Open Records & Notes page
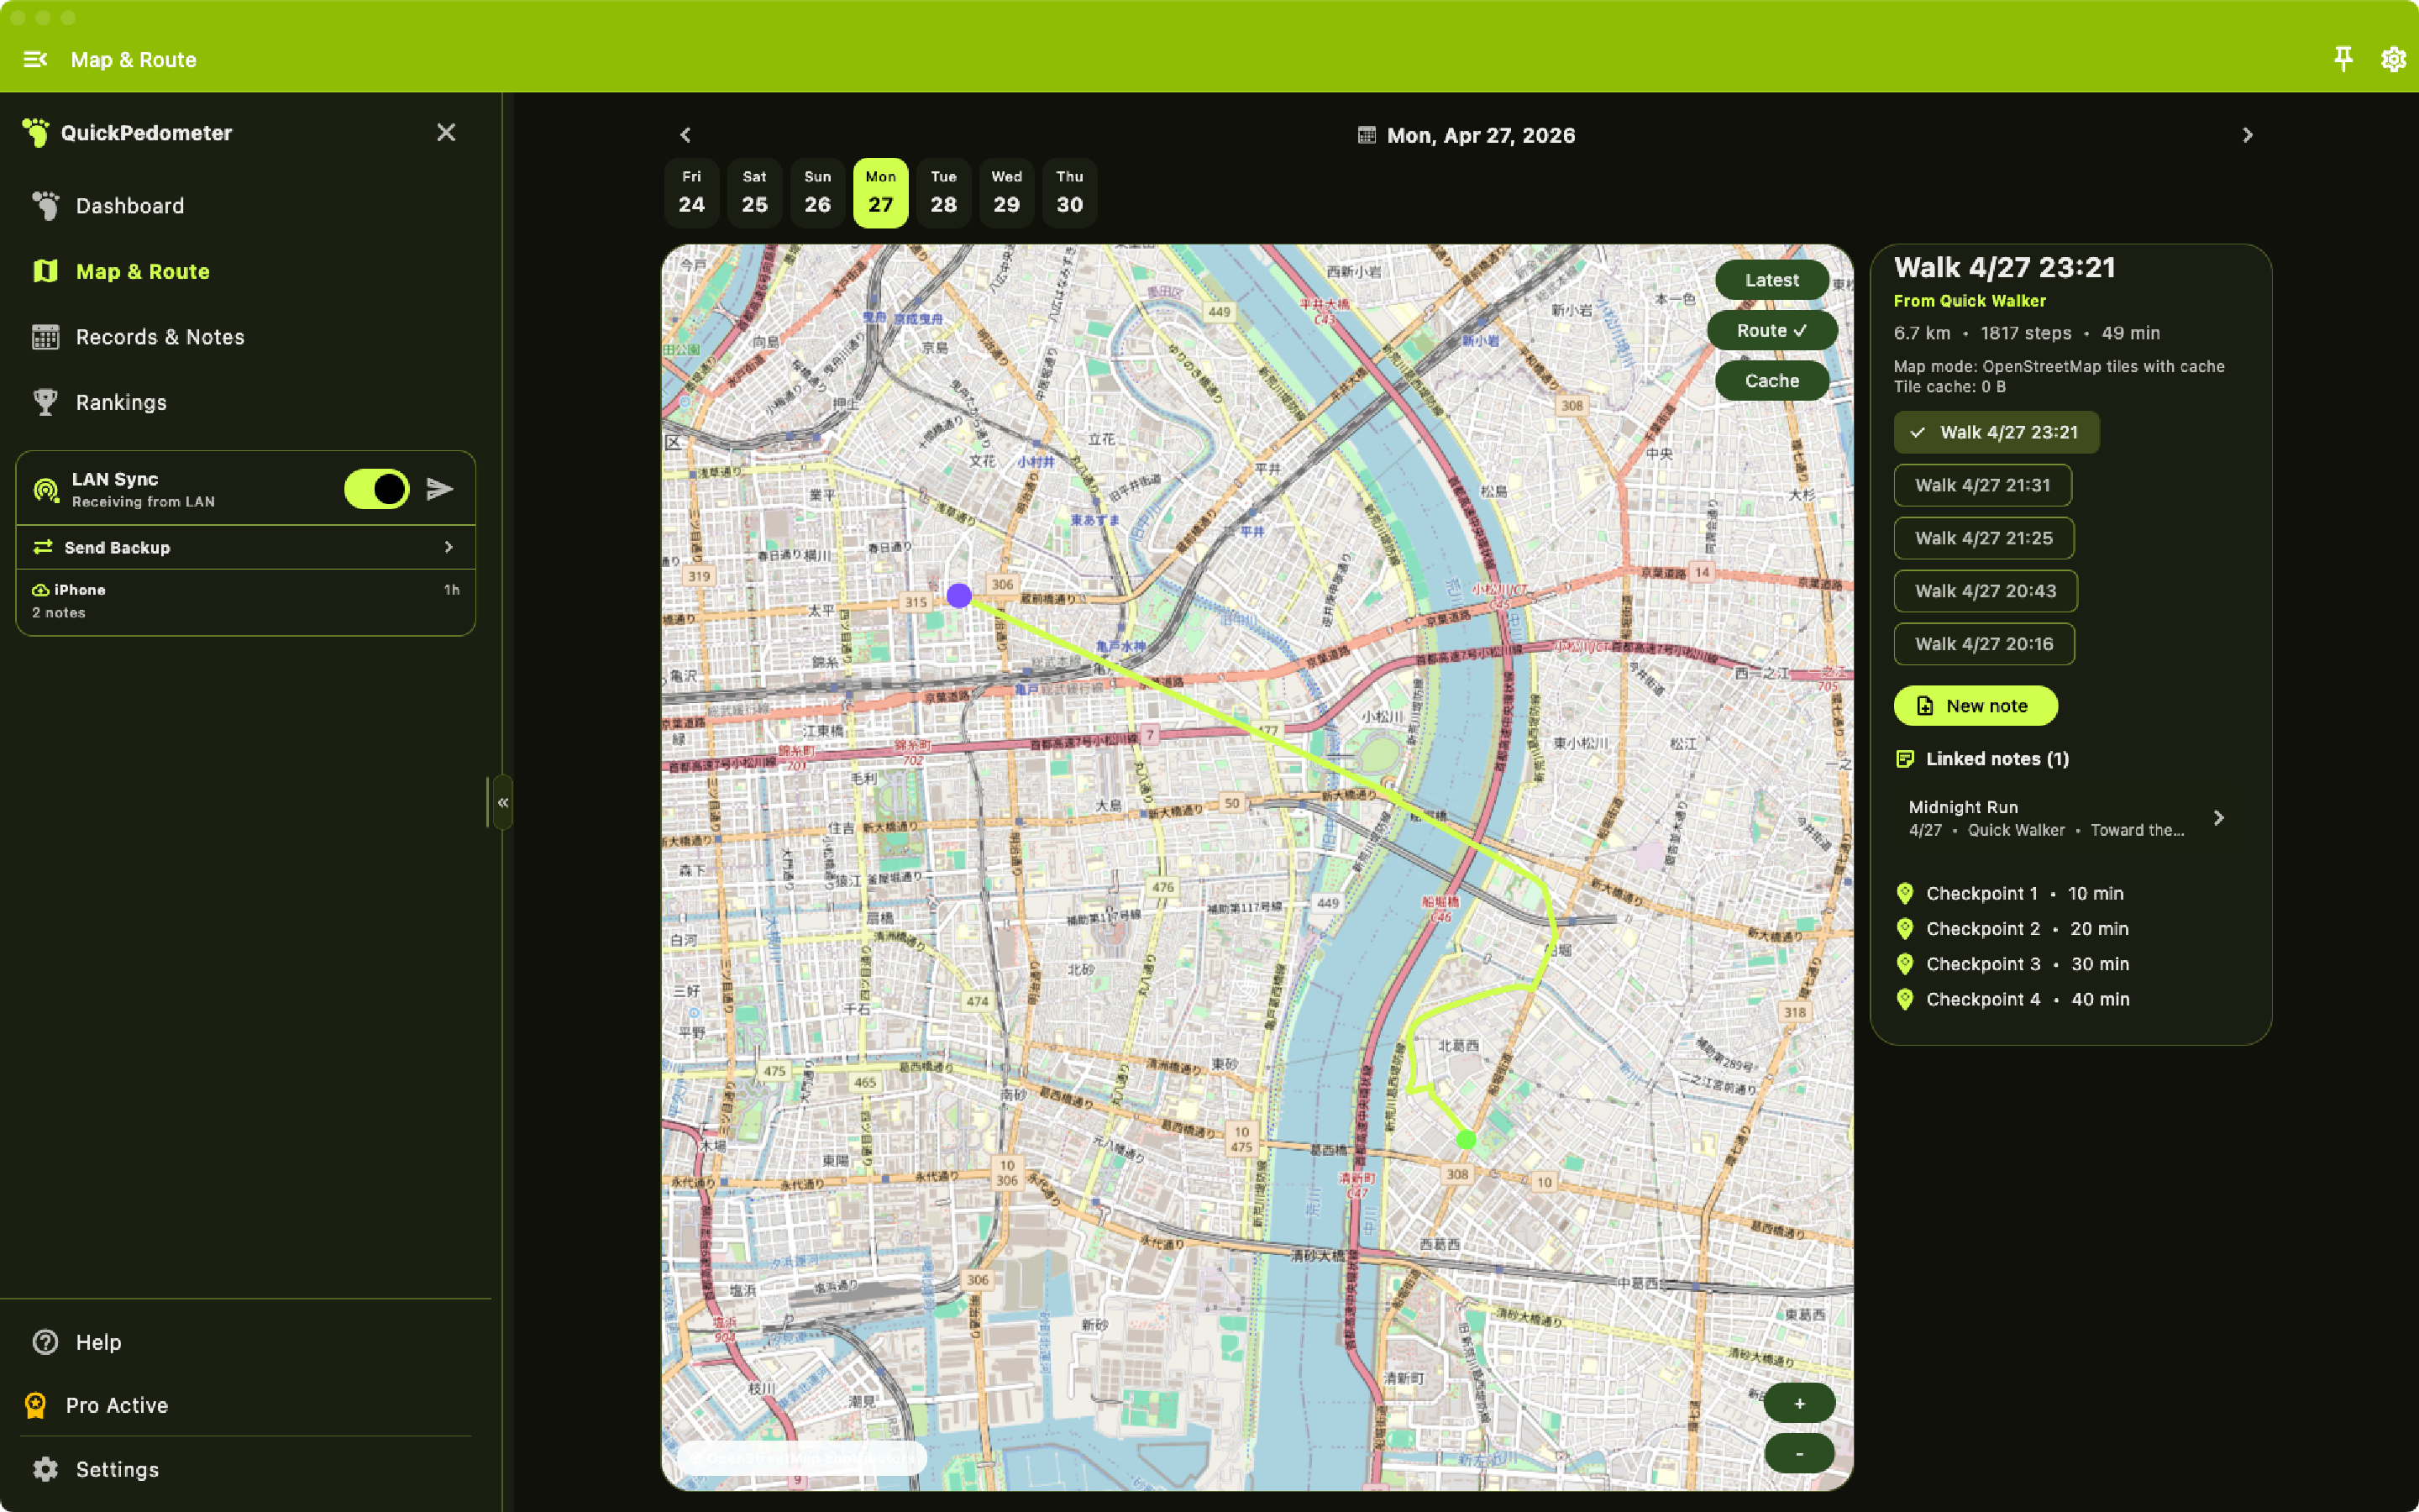Image resolution: width=2419 pixels, height=1512 pixels. click(x=245, y=337)
